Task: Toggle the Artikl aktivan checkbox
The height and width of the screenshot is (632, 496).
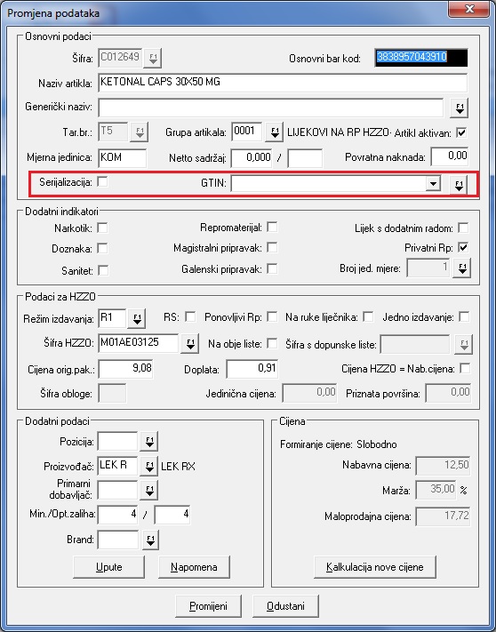Action: click(x=461, y=132)
